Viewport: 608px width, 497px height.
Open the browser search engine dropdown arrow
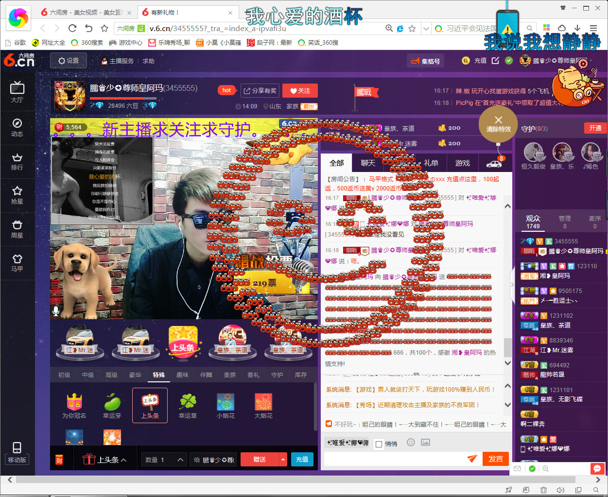click(426, 28)
